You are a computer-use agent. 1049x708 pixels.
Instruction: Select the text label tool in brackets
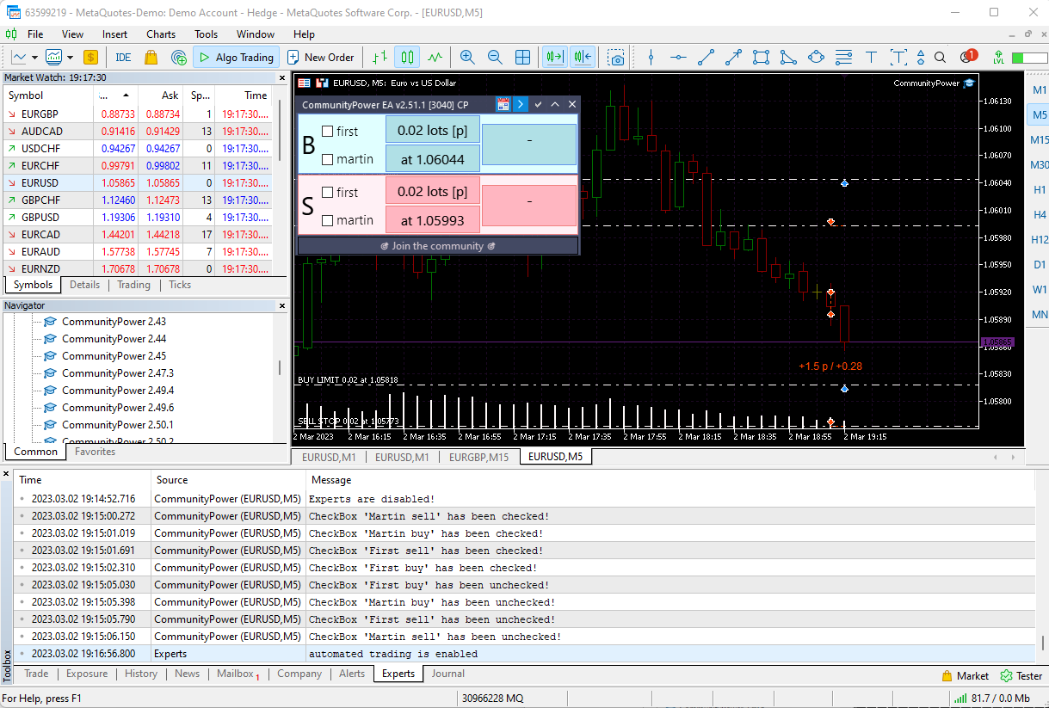(898, 58)
